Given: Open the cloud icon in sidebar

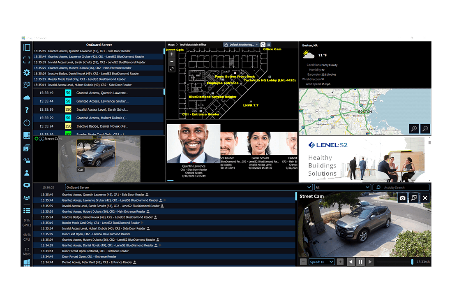Looking at the screenshot, I should click(27, 98).
